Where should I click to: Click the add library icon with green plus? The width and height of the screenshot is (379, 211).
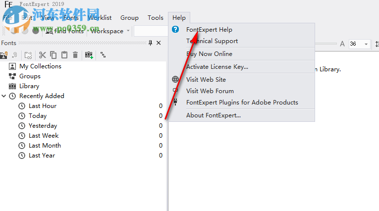[89, 55]
